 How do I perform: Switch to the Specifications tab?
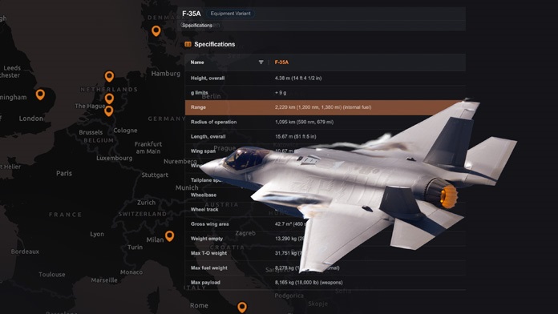click(x=196, y=26)
